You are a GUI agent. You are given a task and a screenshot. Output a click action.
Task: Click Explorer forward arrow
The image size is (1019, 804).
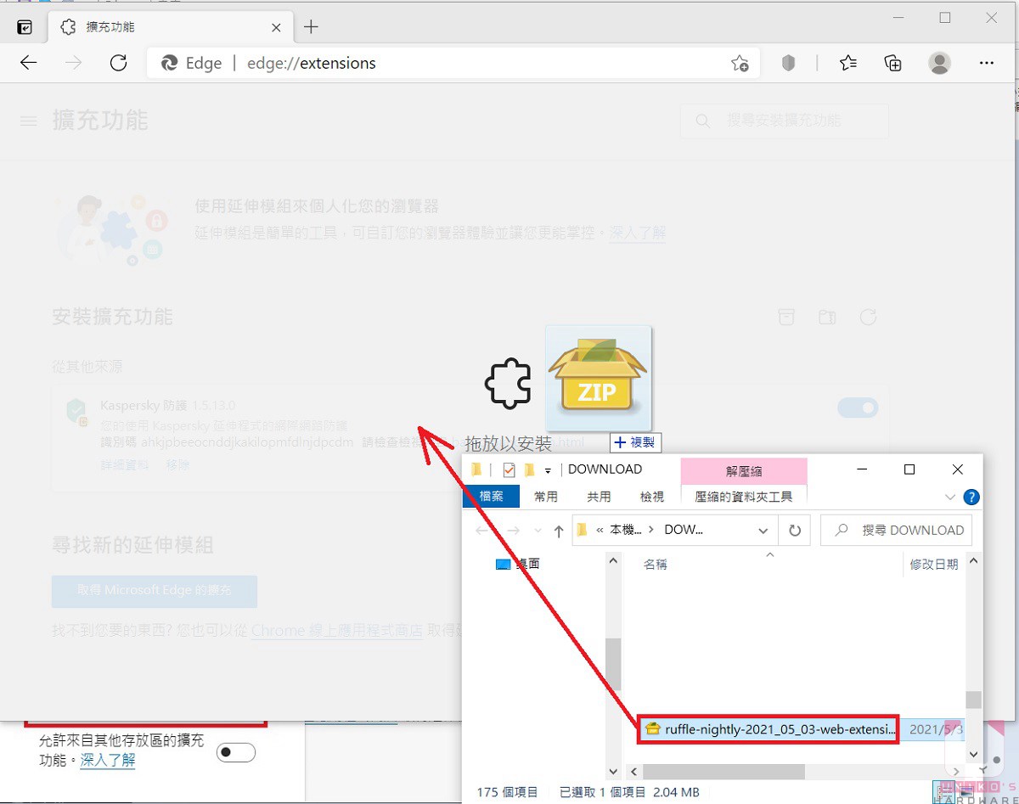point(513,531)
